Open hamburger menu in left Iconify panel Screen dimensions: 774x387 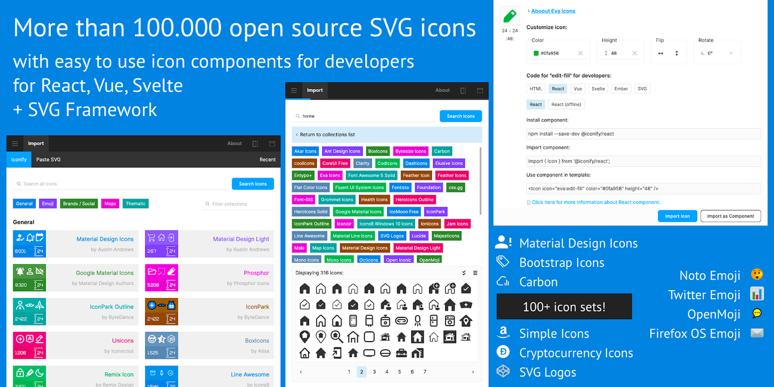(x=15, y=144)
